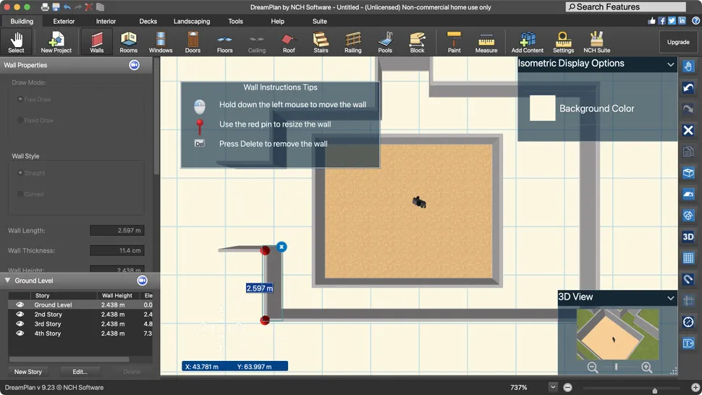Switch to the Landscaping tab
702x395 pixels.
(192, 22)
